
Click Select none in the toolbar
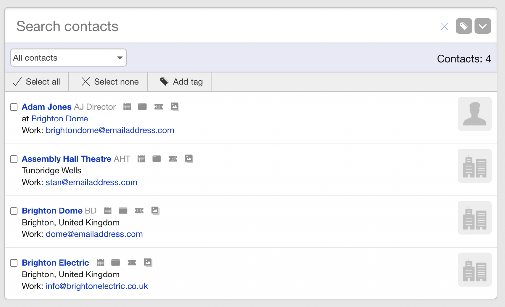click(x=108, y=82)
